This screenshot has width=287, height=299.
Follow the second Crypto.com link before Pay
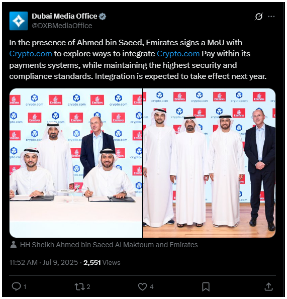[178, 54]
